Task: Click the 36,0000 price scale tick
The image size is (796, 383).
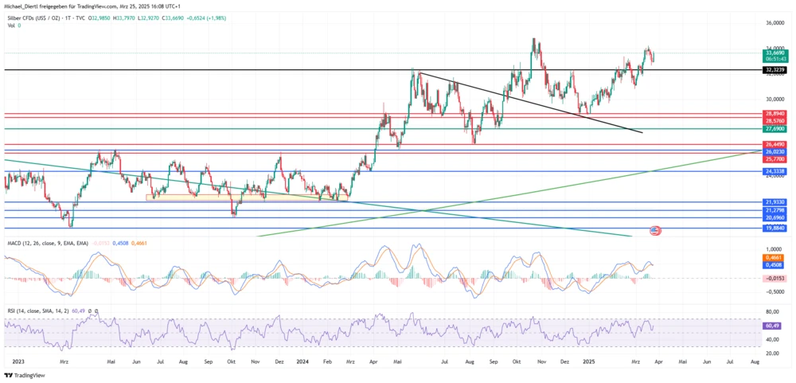Action: point(775,23)
